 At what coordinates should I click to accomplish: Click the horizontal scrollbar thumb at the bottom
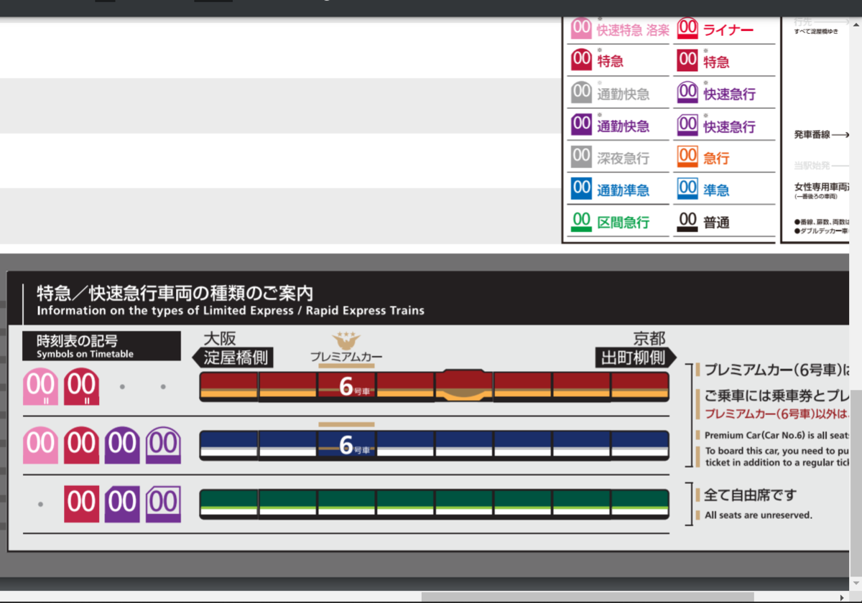[588, 597]
